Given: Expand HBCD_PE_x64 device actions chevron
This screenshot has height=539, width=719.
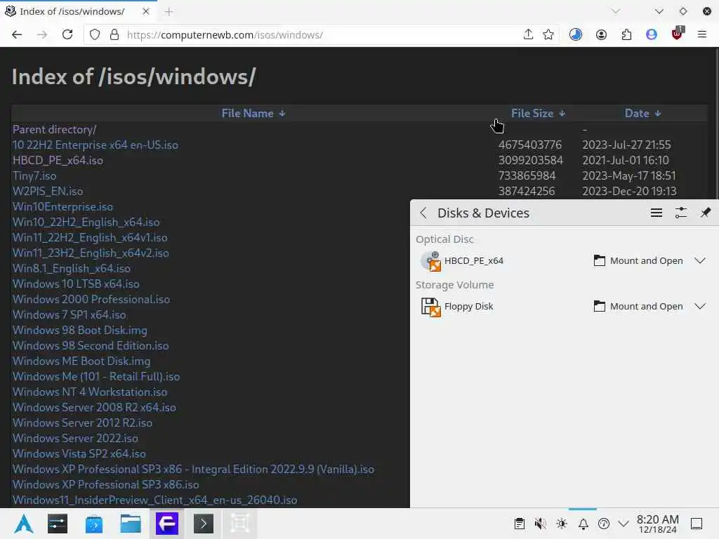Looking at the screenshot, I should click(x=700, y=261).
